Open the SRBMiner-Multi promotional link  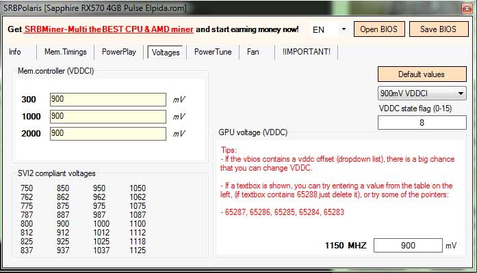tap(109, 30)
